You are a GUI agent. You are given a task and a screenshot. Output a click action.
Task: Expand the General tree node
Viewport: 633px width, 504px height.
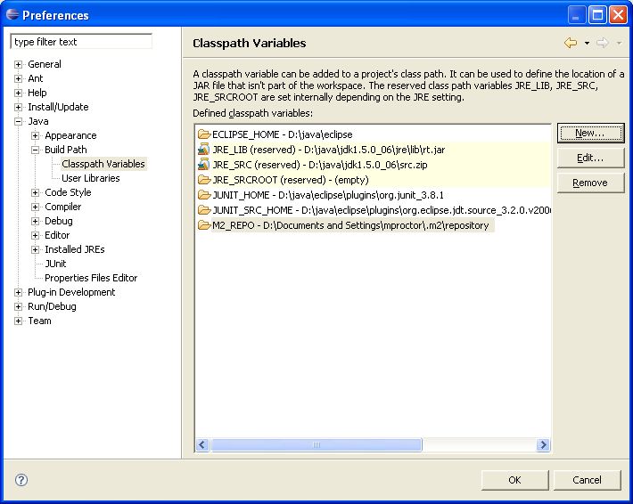(x=19, y=64)
